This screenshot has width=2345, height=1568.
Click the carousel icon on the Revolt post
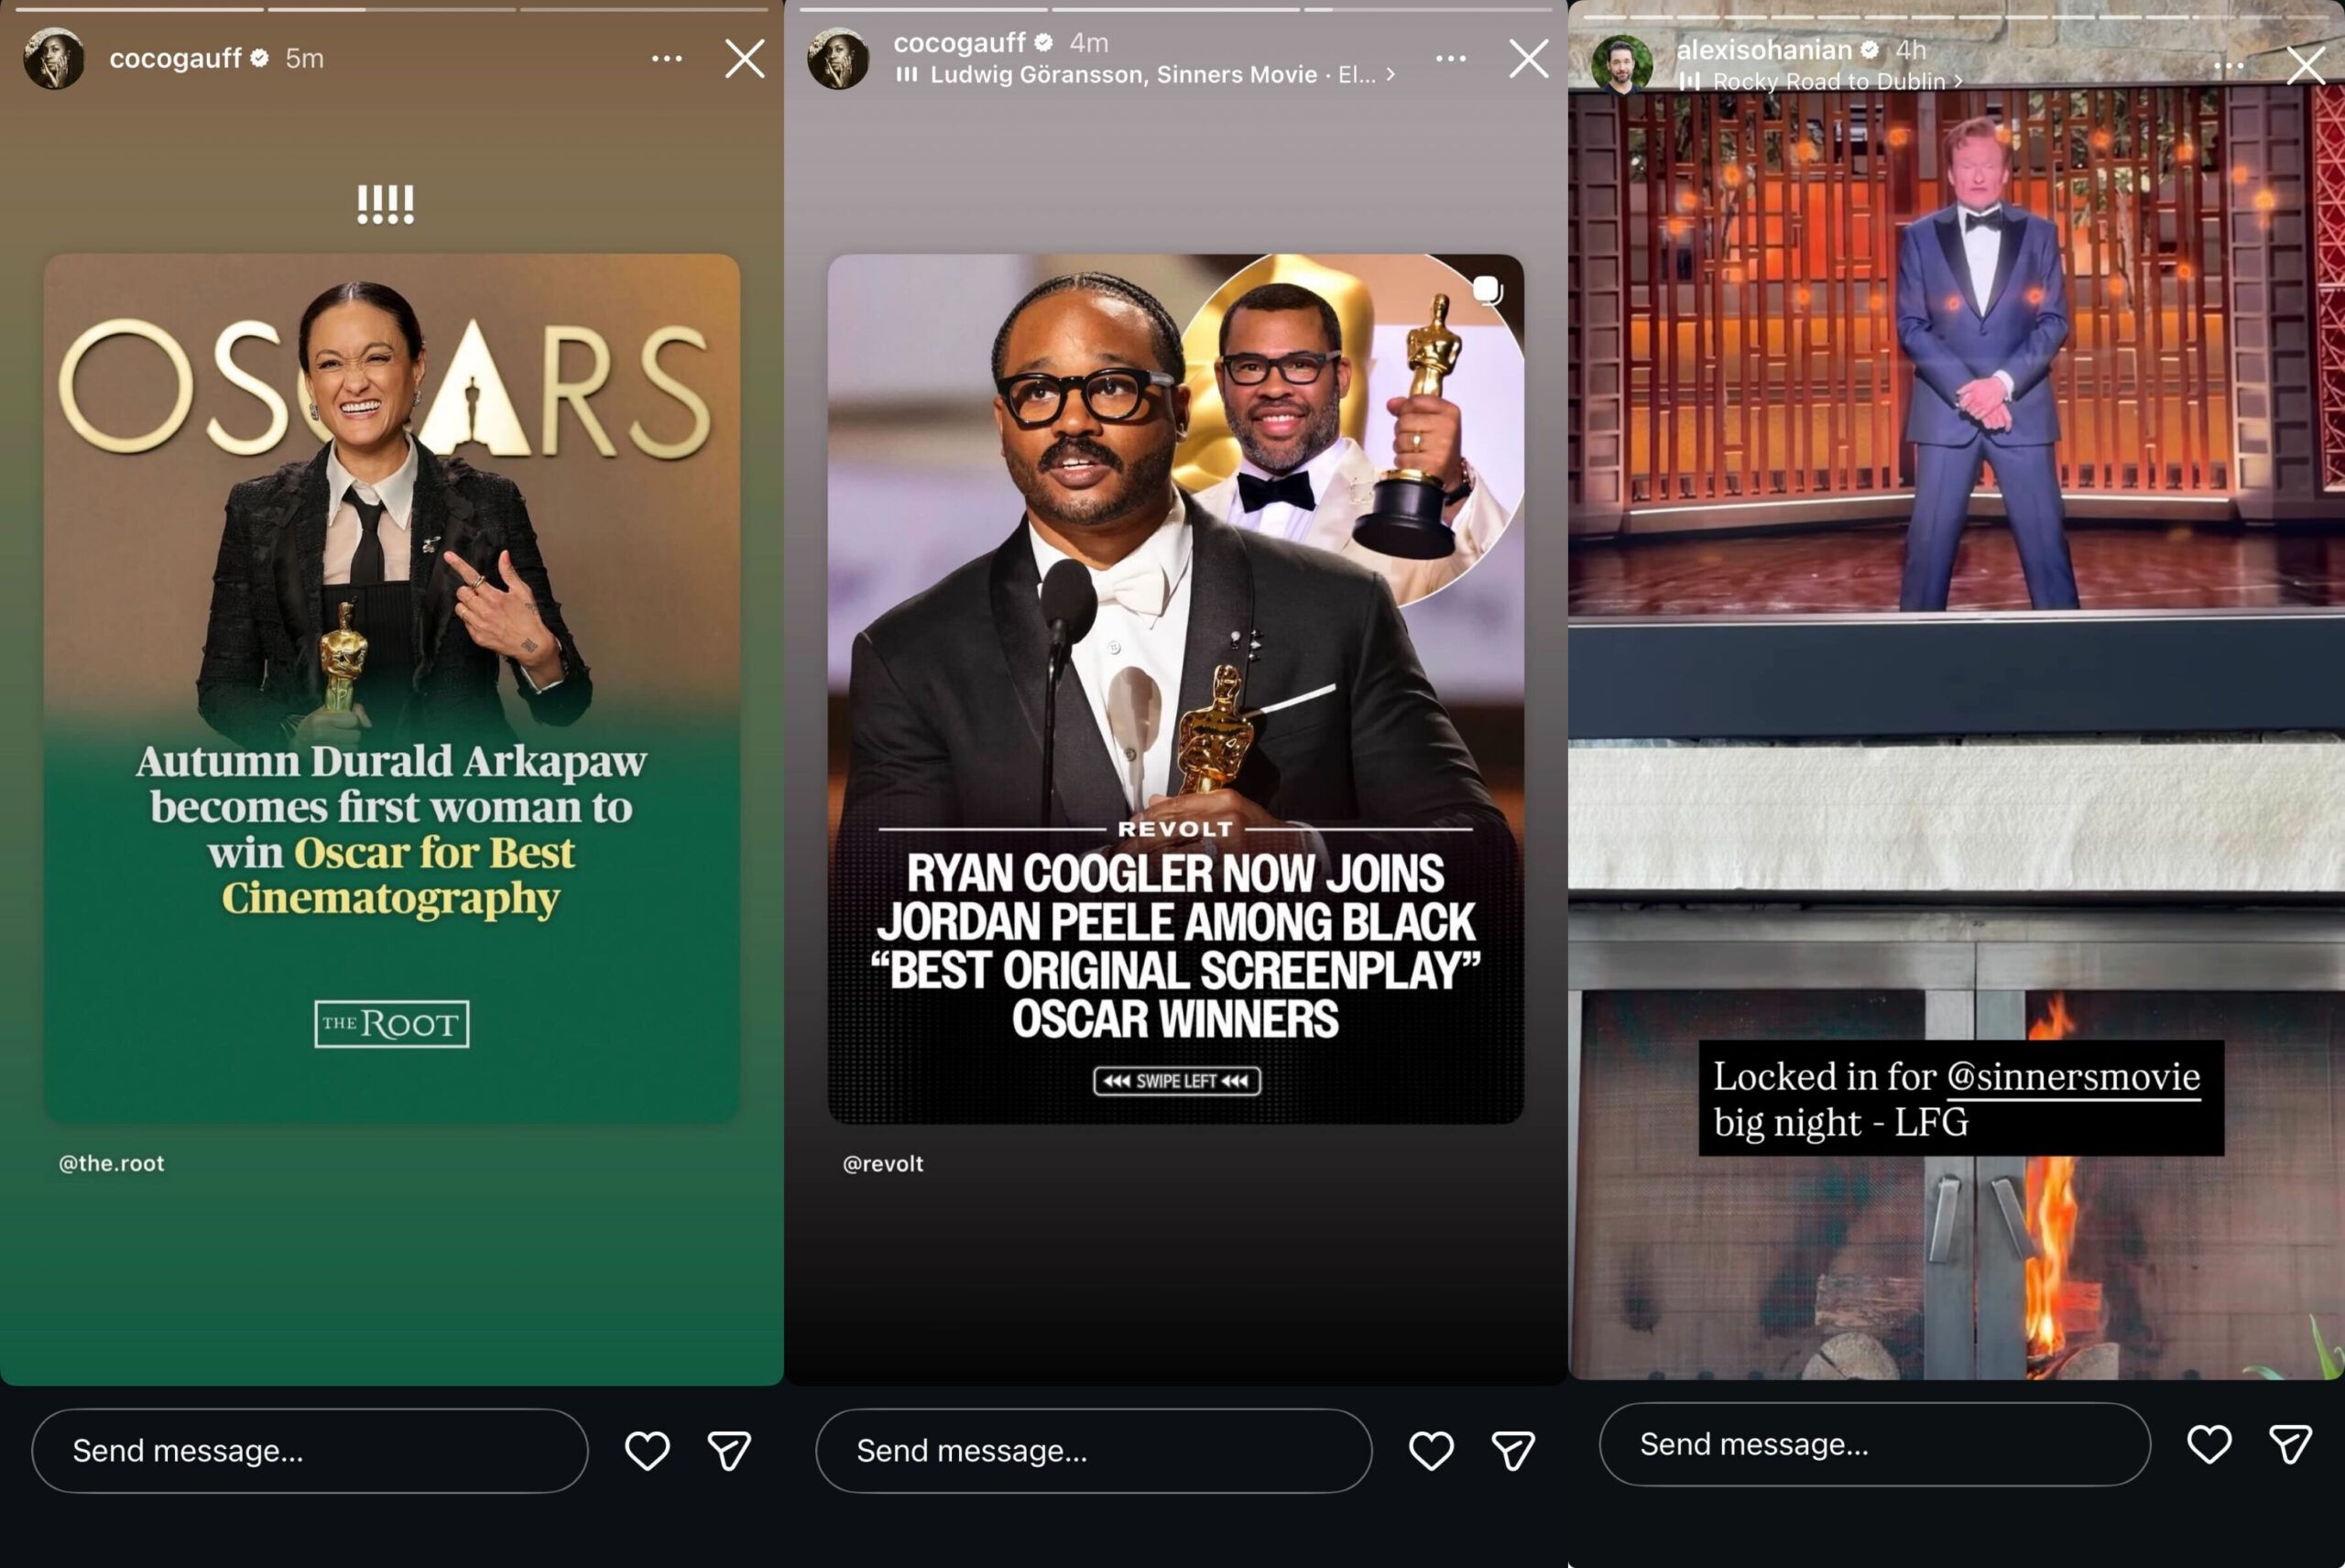point(1487,290)
